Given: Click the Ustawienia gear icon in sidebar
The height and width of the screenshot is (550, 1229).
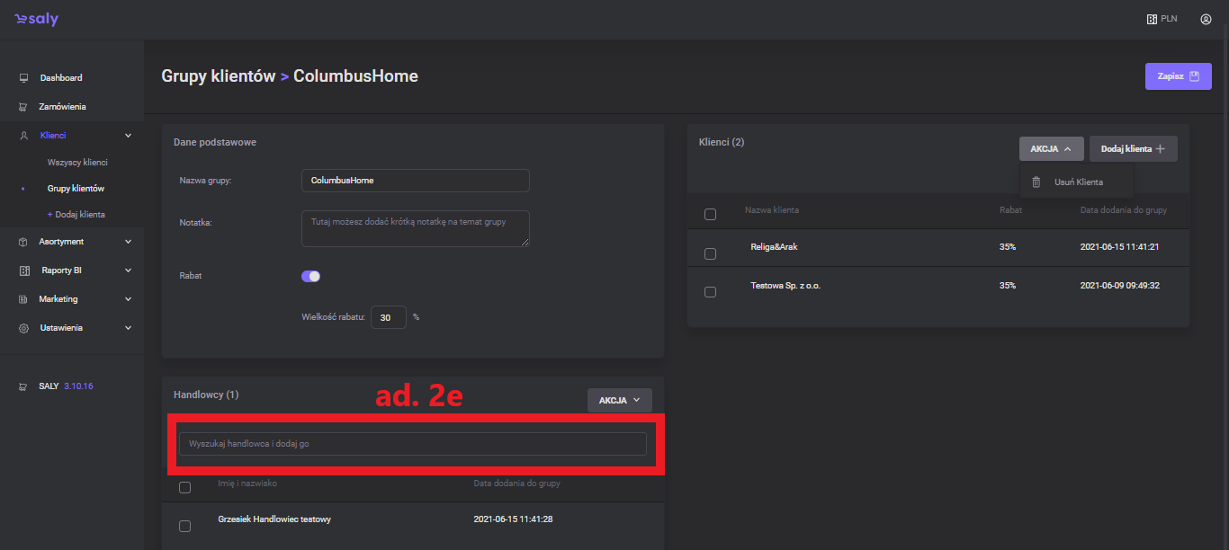Looking at the screenshot, I should 24,329.
